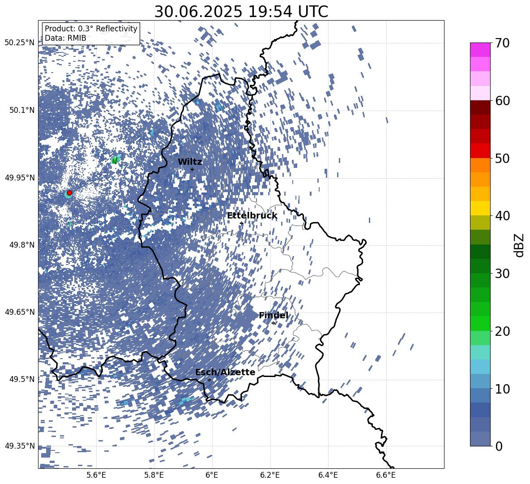Image resolution: width=530 pixels, height=484 pixels.
Task: Click the dBZ colorbar axis label
Action: (x=519, y=245)
